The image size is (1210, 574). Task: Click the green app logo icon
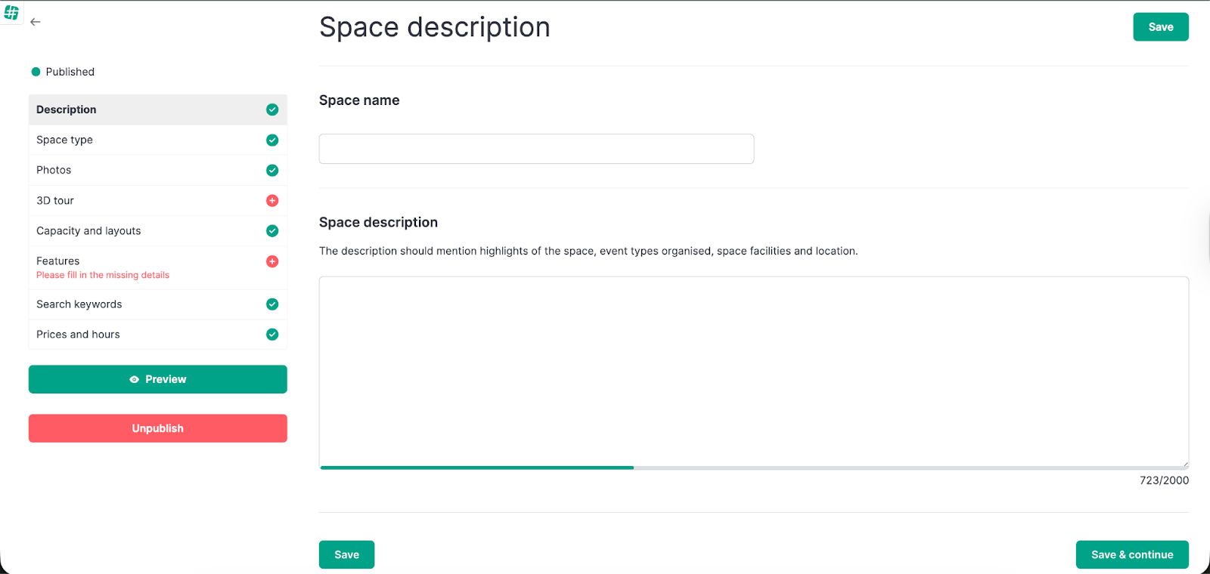point(11,12)
